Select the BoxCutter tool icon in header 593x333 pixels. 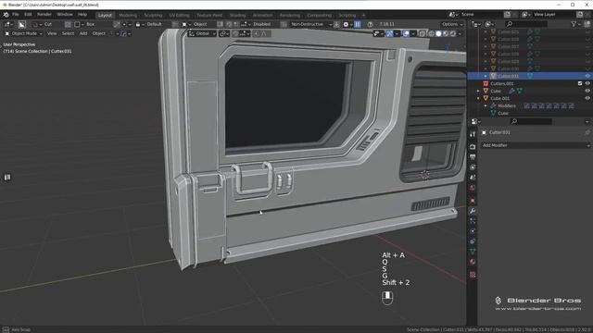click(x=22, y=24)
